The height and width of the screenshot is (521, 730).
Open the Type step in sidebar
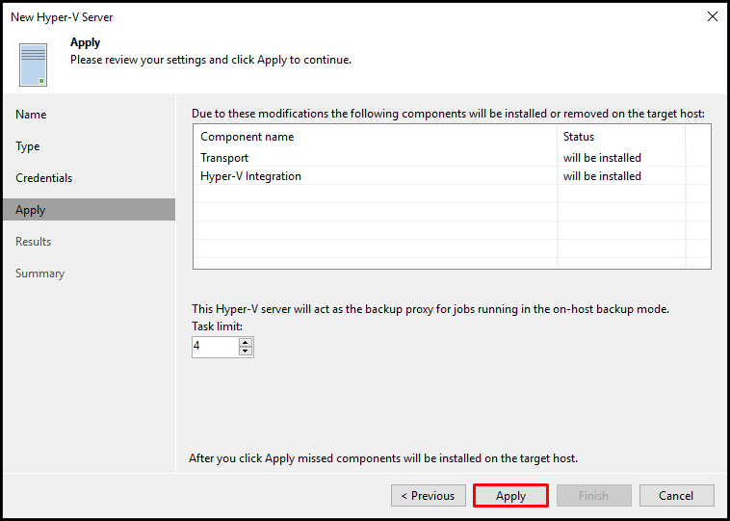tap(28, 146)
